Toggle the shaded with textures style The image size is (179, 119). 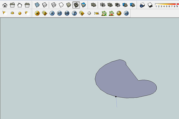[x=76, y=5]
